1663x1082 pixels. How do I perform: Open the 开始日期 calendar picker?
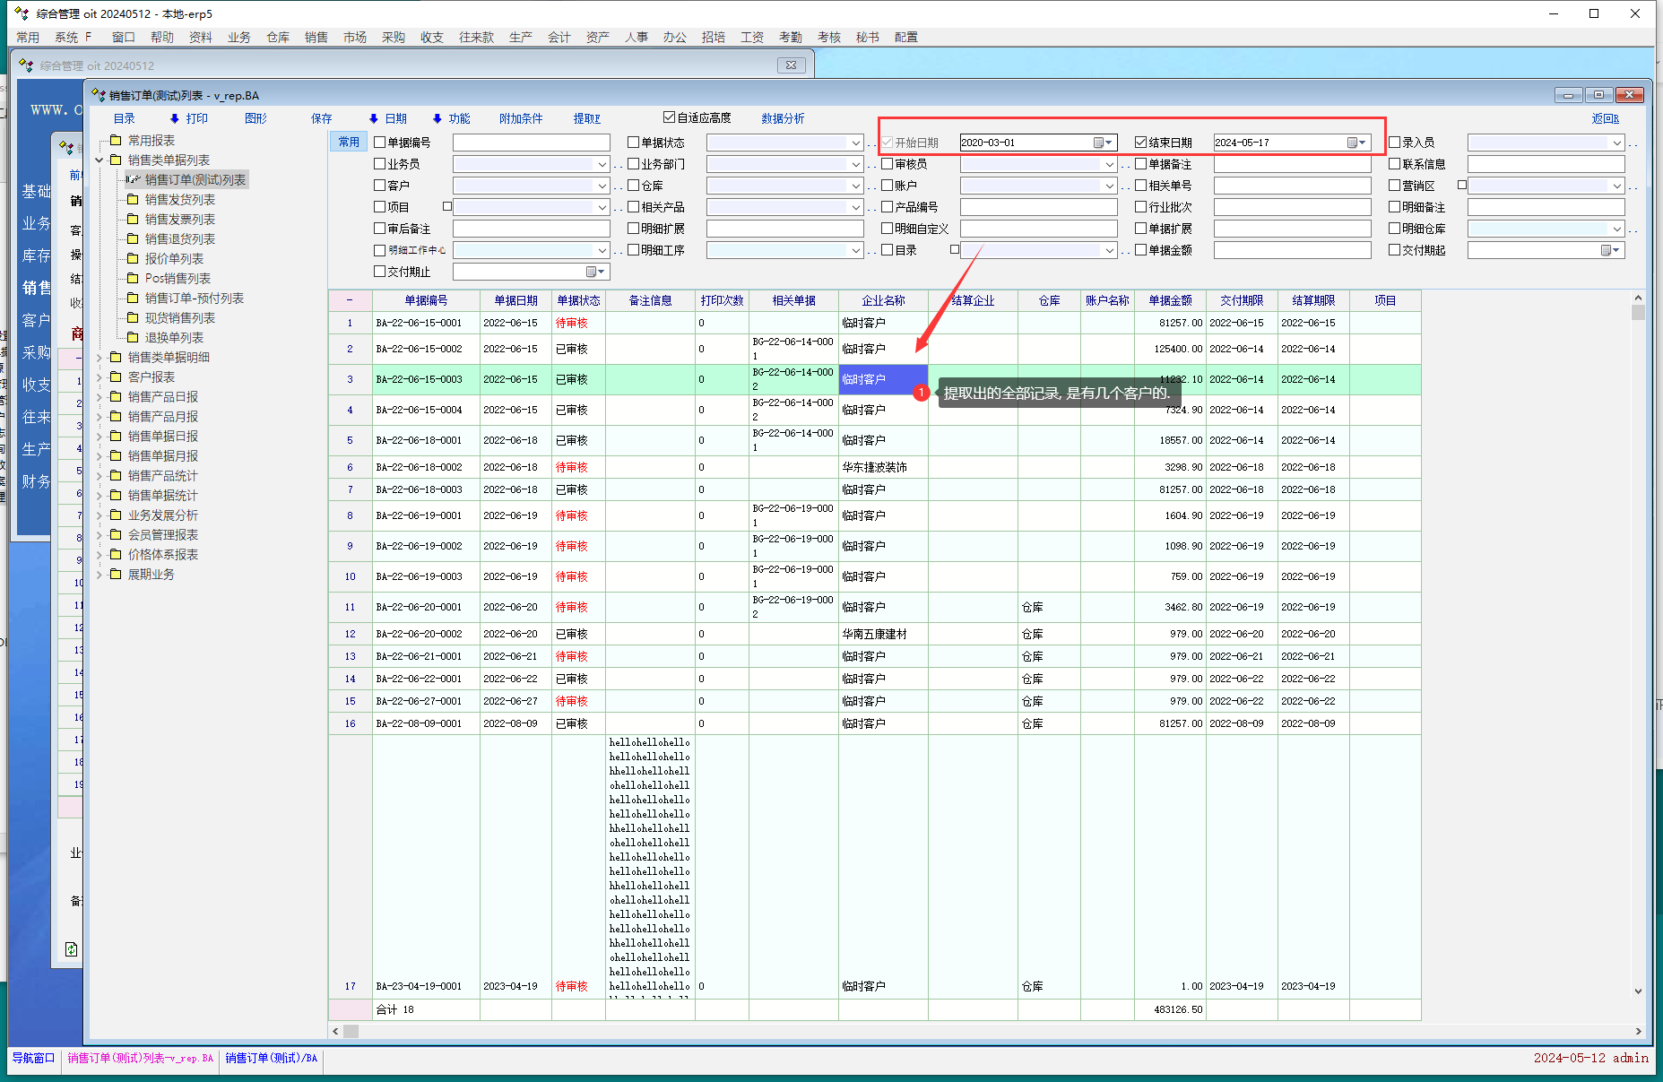(x=1102, y=143)
